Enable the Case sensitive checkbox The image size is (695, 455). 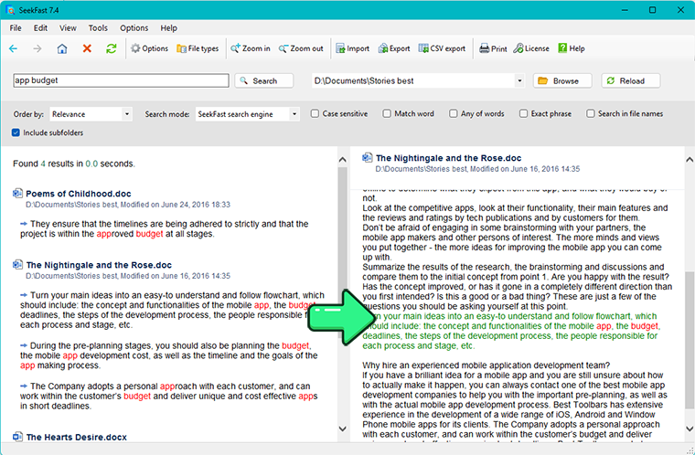315,114
